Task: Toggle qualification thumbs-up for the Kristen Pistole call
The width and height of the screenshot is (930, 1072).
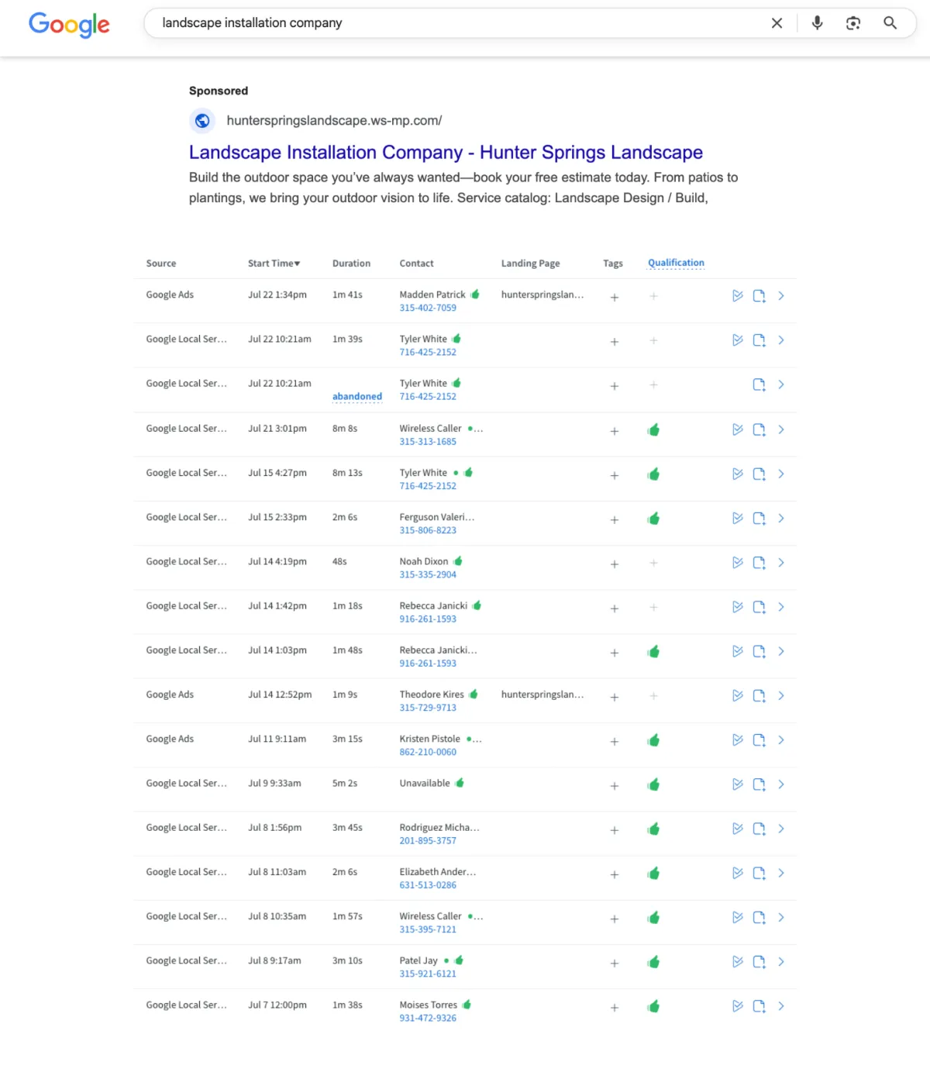Action: [653, 740]
